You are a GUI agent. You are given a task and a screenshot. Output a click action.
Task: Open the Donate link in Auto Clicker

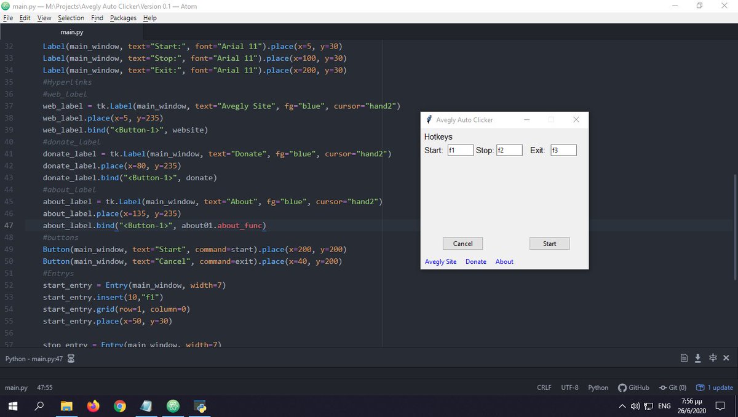click(475, 261)
